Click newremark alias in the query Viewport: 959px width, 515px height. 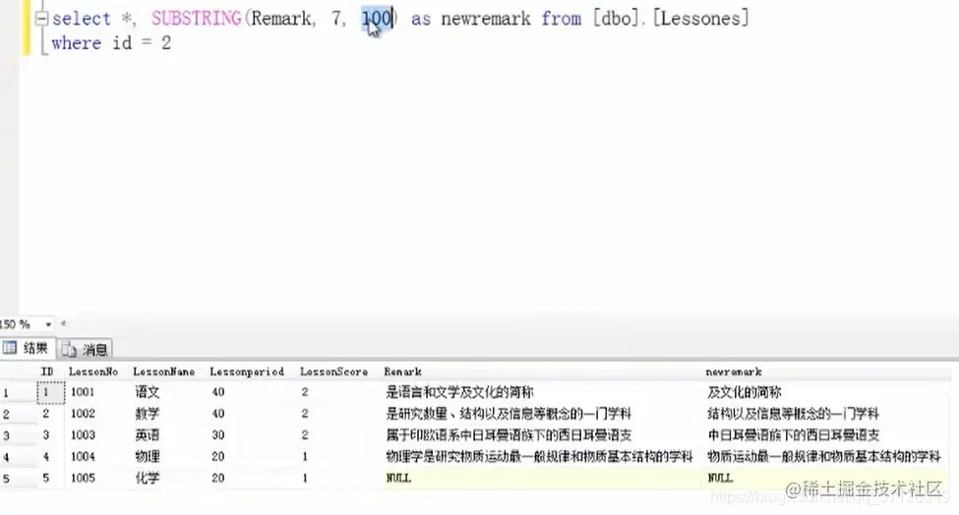pyautogui.click(x=486, y=19)
